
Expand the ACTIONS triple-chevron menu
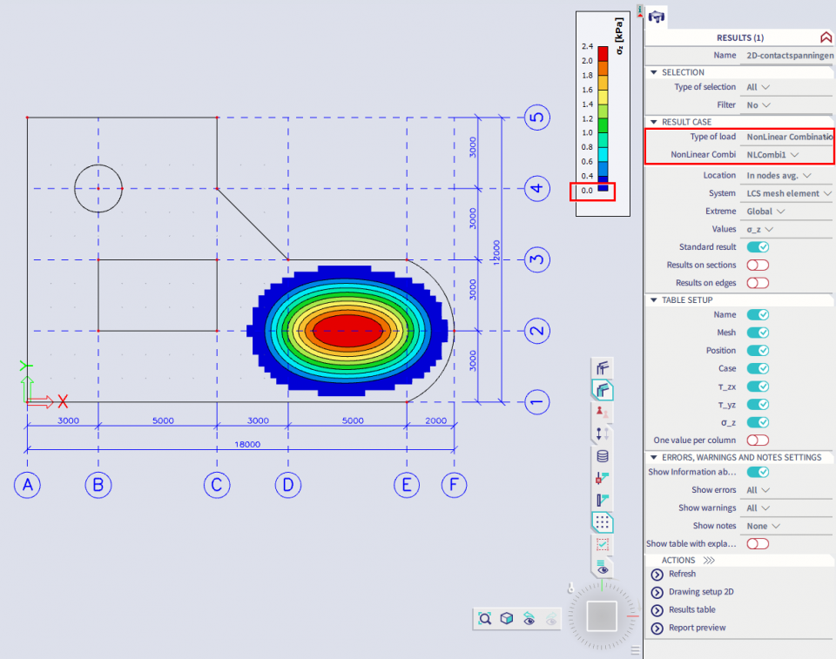click(x=709, y=561)
